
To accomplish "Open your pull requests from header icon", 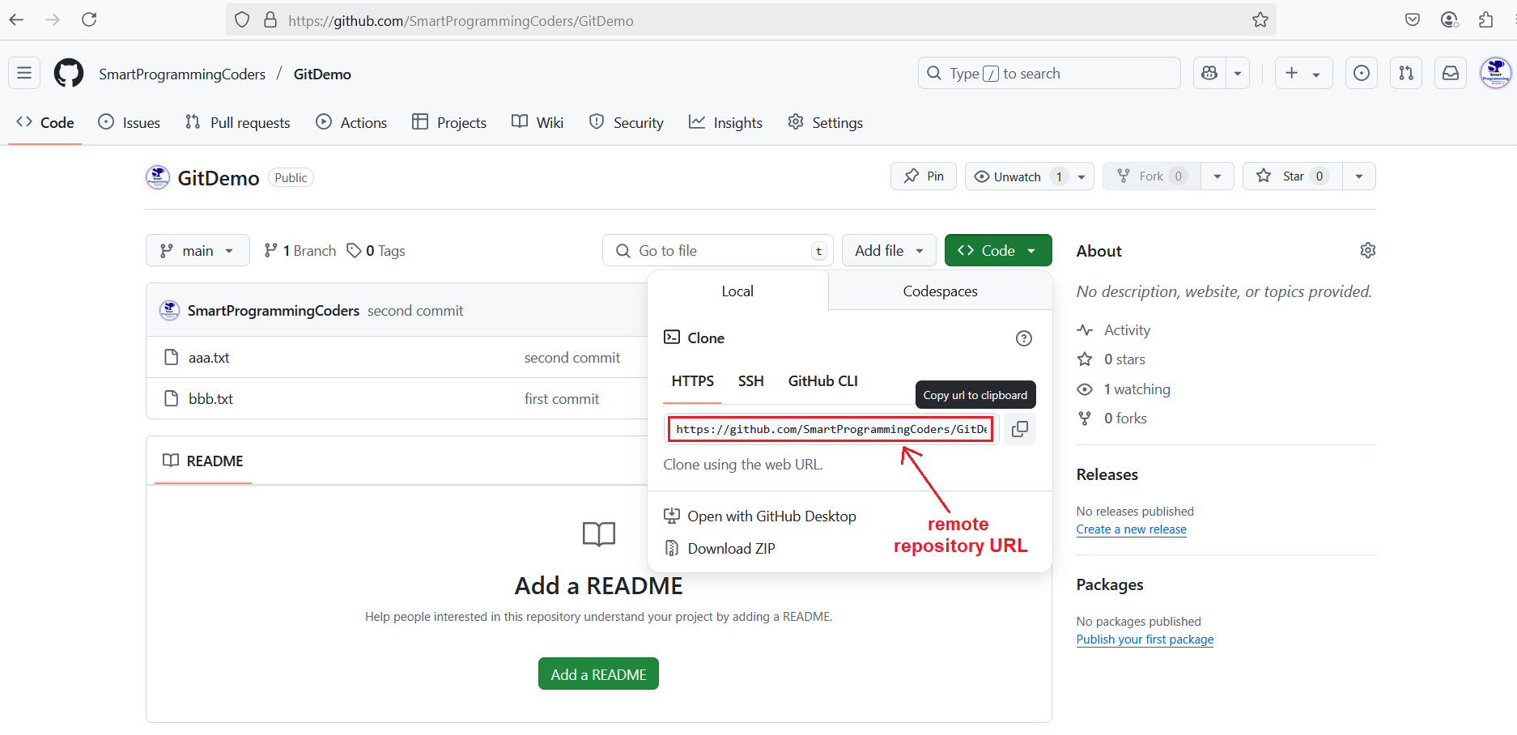I will click(x=1406, y=73).
